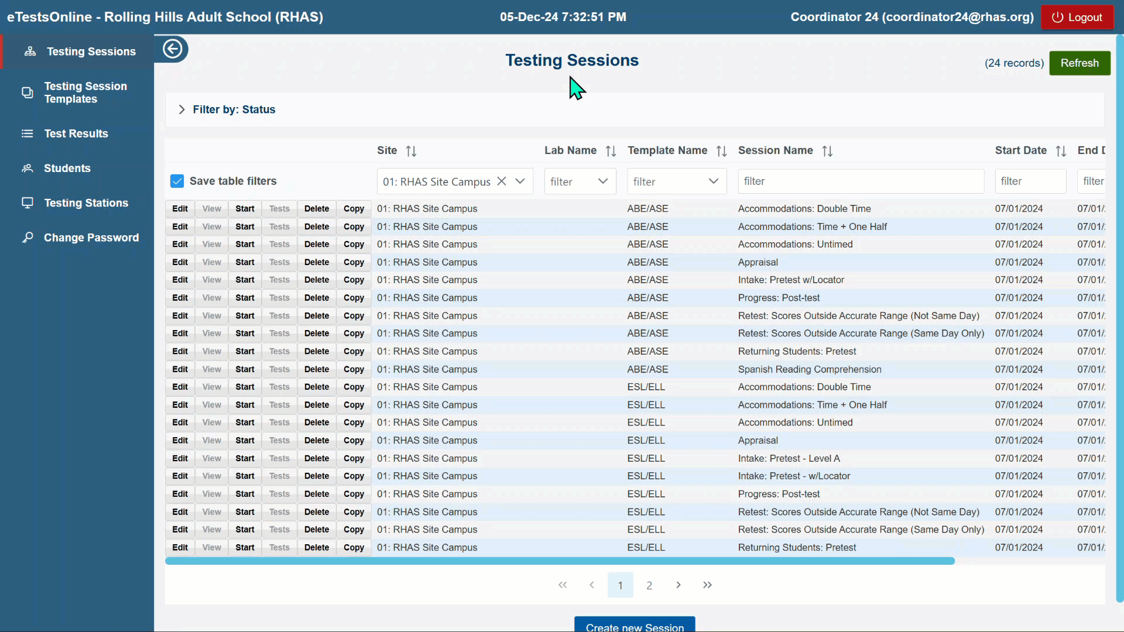Refresh the sessions list

pyautogui.click(x=1080, y=63)
